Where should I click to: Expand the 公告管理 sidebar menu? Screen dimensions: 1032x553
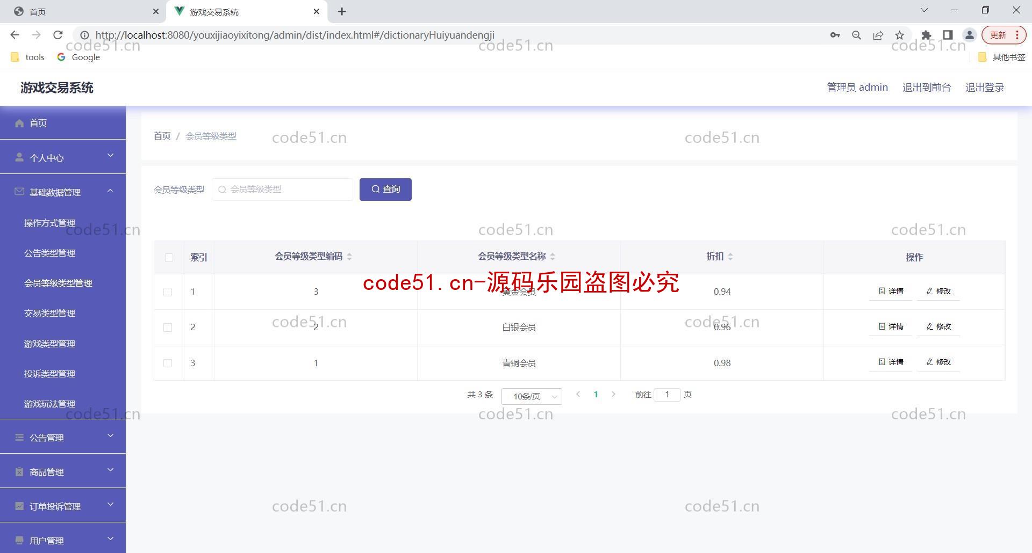click(x=110, y=435)
